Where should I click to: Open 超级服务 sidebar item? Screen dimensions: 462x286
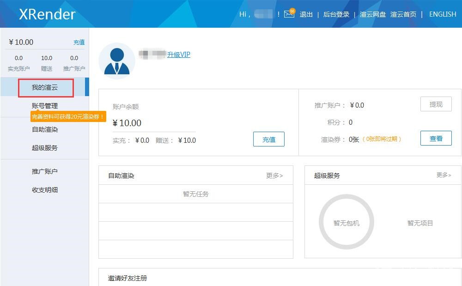coord(45,148)
